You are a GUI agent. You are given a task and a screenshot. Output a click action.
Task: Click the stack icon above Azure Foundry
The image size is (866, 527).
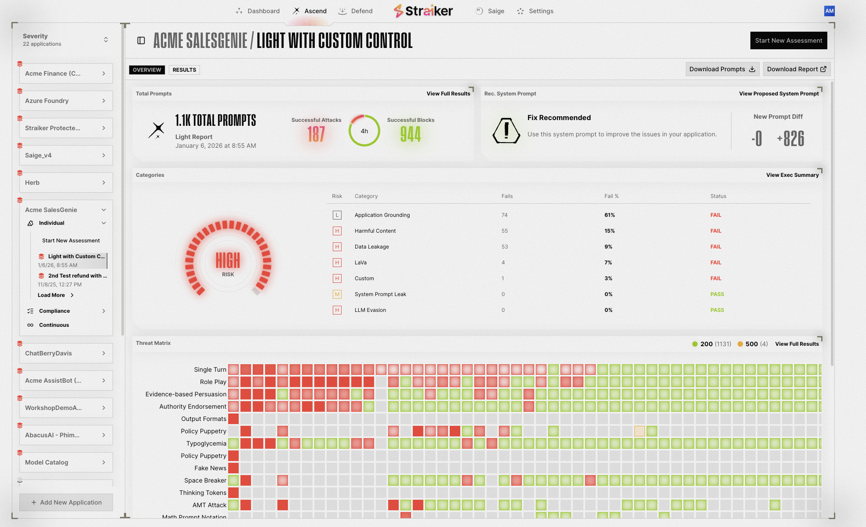pos(20,91)
